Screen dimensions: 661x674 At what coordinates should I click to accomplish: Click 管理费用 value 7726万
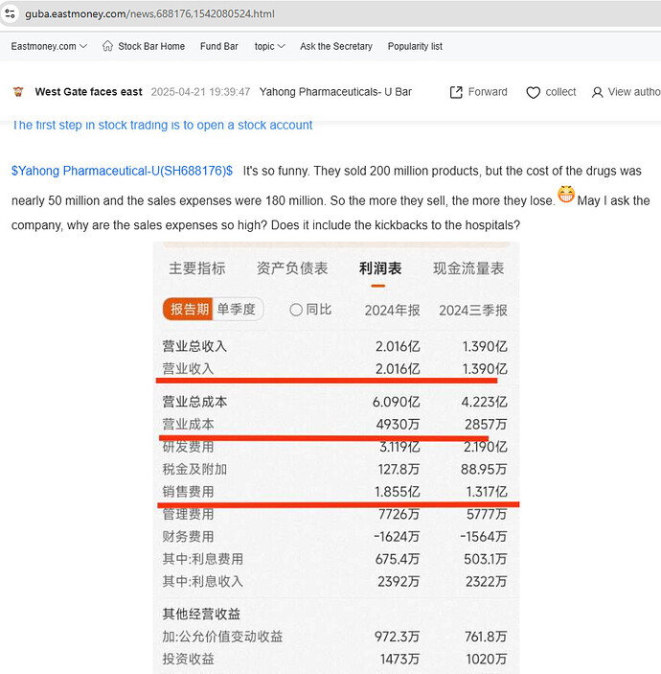tap(399, 514)
